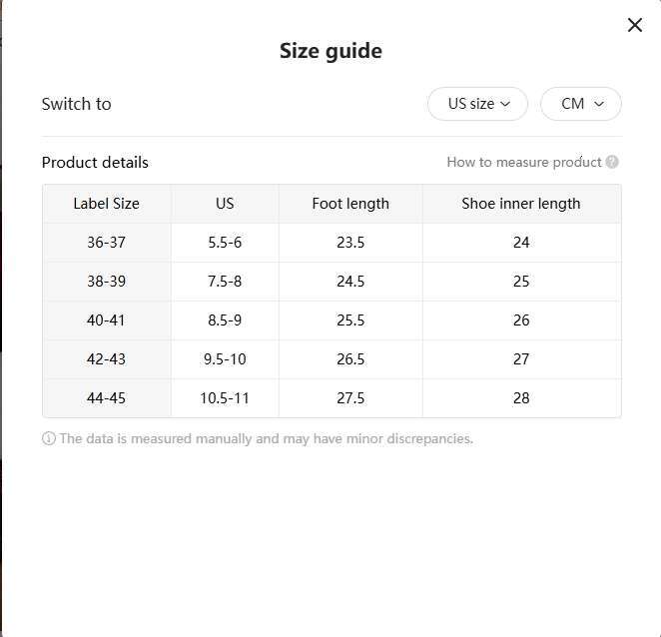Select the 40-41 label size row
Viewport: 661px width, 637px height.
106,320
